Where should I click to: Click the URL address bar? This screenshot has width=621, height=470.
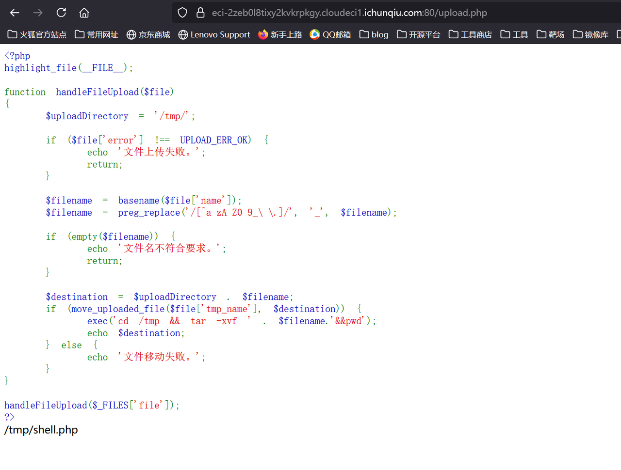pos(349,13)
